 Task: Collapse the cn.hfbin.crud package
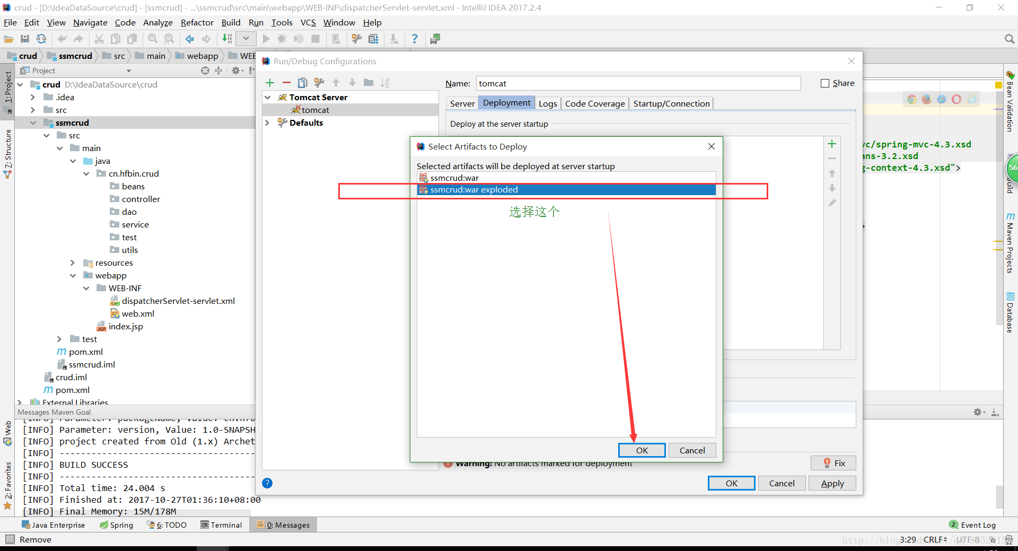point(86,173)
